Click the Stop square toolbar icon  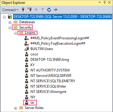tap(36, 10)
